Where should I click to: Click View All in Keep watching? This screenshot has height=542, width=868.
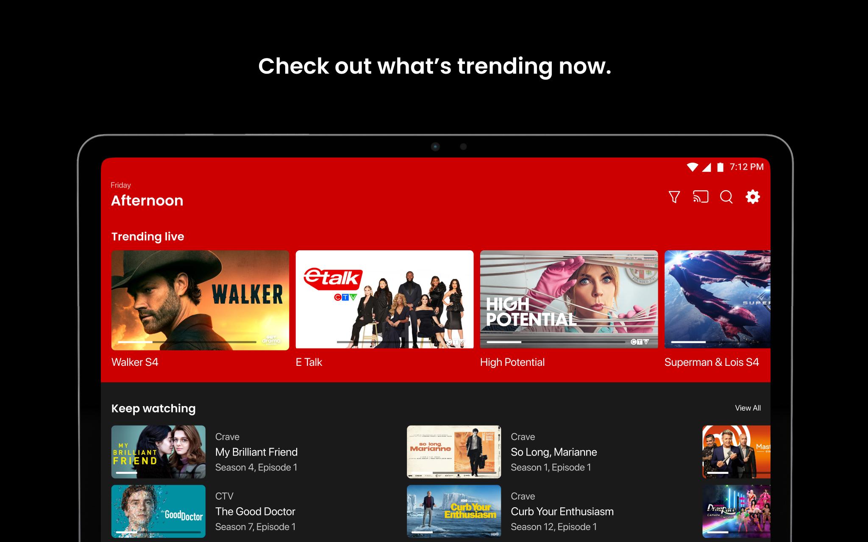[x=748, y=408]
